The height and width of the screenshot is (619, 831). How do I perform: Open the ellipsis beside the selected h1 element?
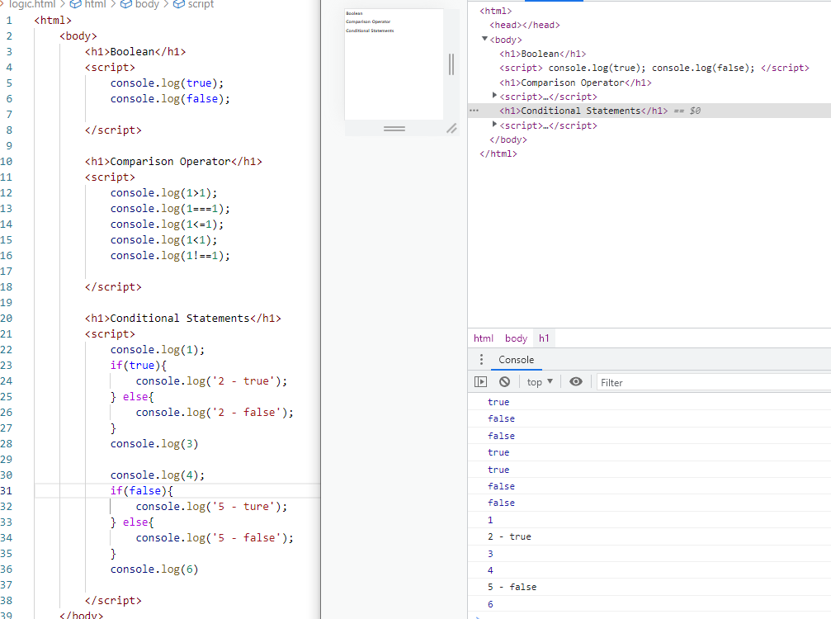(474, 111)
